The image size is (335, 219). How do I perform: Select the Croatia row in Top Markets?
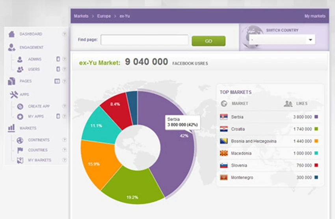[x=270, y=129]
